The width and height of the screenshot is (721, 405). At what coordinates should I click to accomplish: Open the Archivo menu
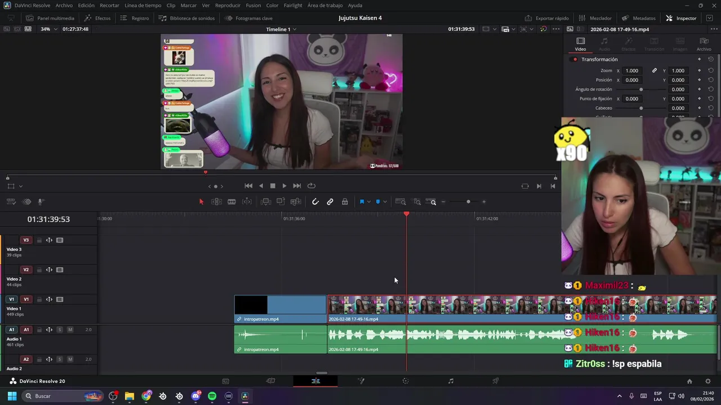[64, 5]
